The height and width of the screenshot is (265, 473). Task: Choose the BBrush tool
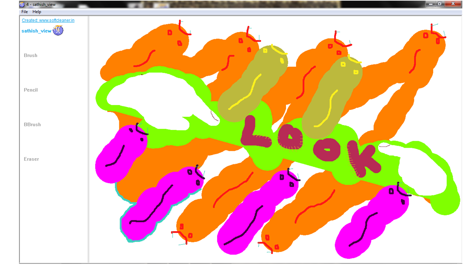pyautogui.click(x=32, y=125)
